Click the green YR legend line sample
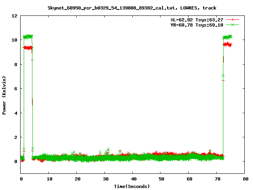This screenshot has height=190, width=253. (x=233, y=25)
